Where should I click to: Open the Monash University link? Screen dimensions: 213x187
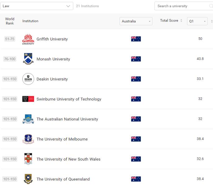[53, 59]
